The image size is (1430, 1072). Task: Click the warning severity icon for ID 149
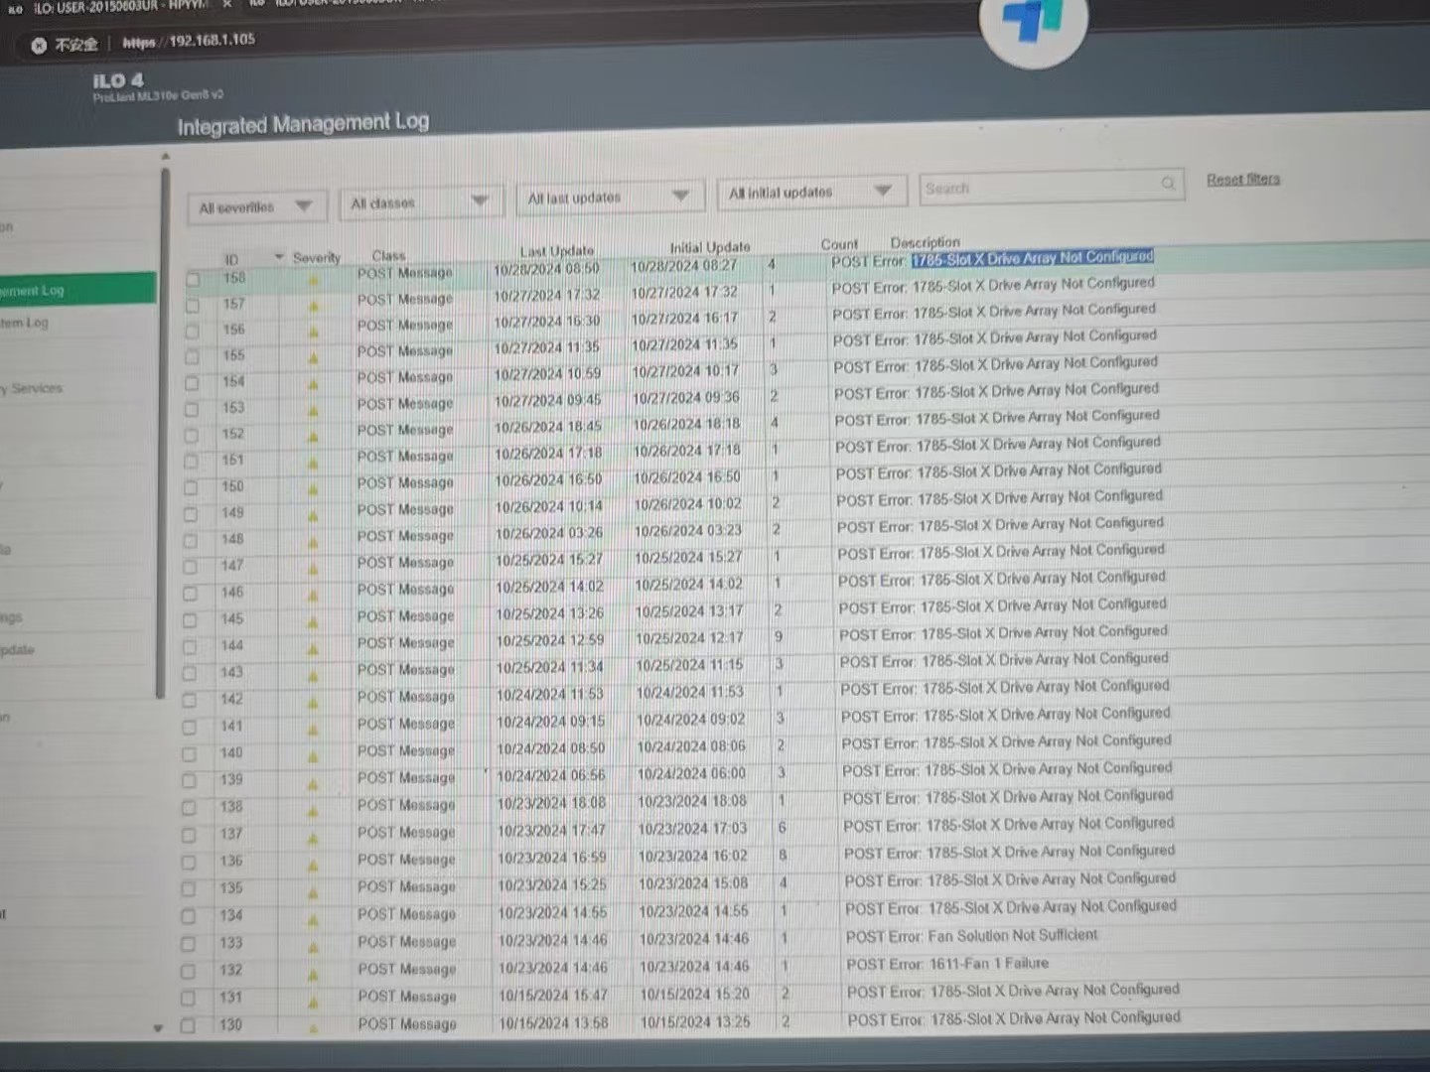pos(314,515)
